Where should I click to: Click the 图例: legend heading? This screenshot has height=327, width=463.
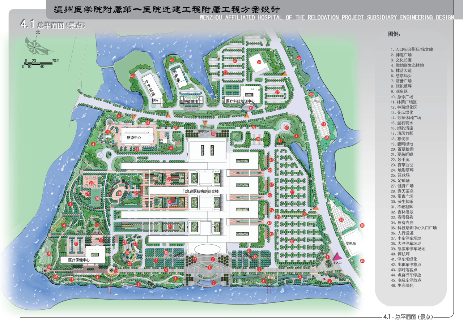[394, 34]
